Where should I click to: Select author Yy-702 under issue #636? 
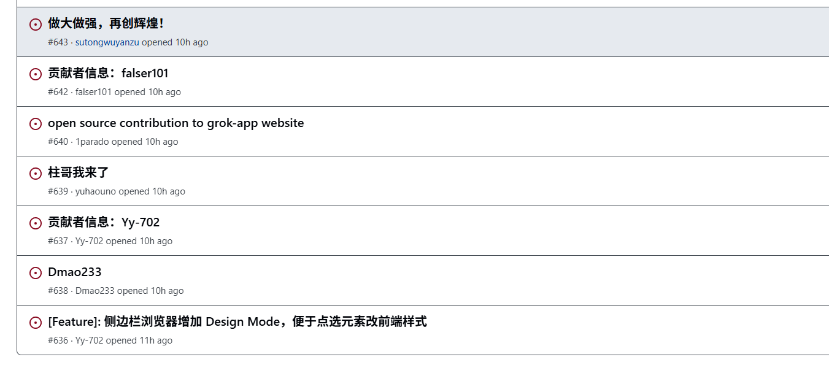(90, 340)
